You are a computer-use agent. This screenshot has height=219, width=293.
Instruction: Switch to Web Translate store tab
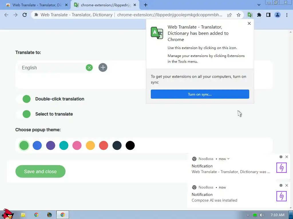click(x=35, y=5)
